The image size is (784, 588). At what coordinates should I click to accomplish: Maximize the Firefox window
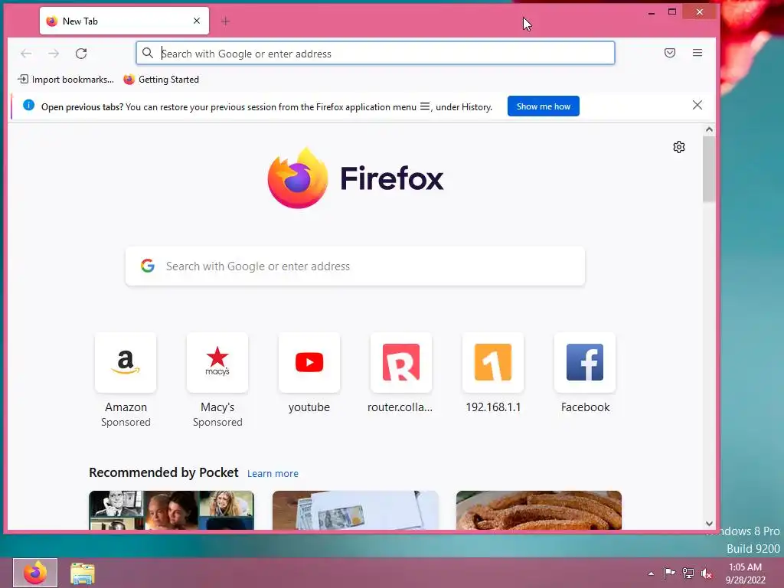672,11
